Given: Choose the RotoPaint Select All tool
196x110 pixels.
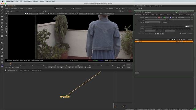Looking at the screenshot, I should coord(6,17).
